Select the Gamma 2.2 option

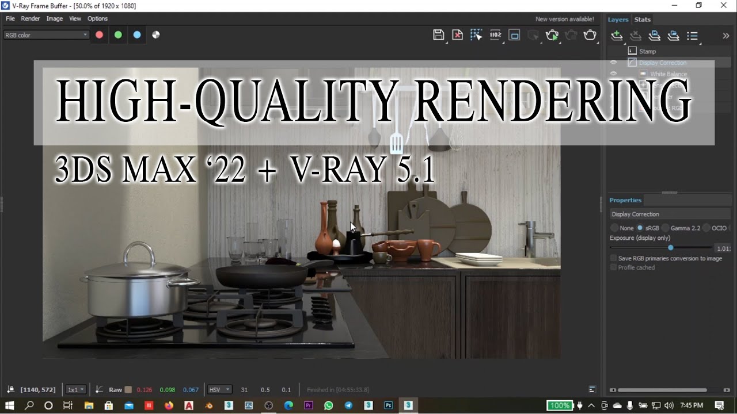(x=681, y=228)
